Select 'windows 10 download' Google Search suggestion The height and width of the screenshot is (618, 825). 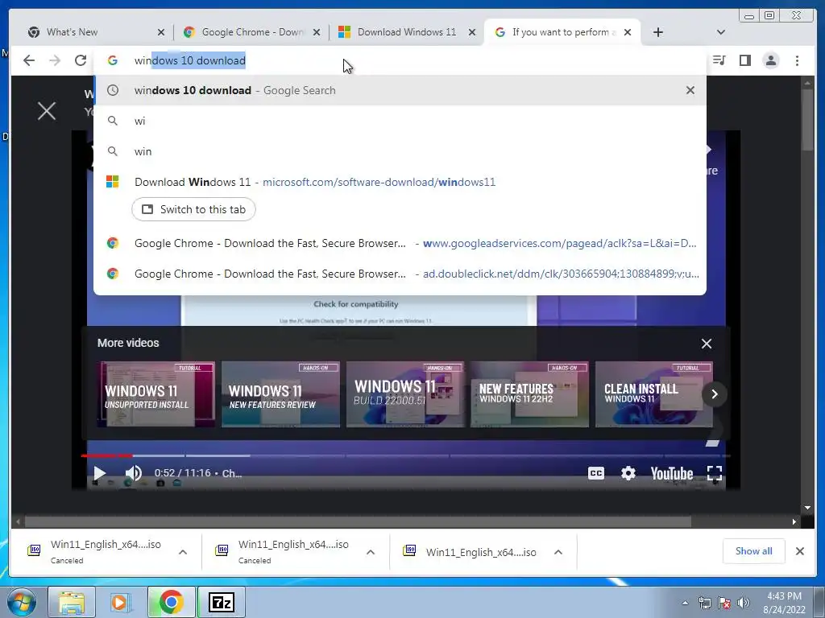point(400,90)
